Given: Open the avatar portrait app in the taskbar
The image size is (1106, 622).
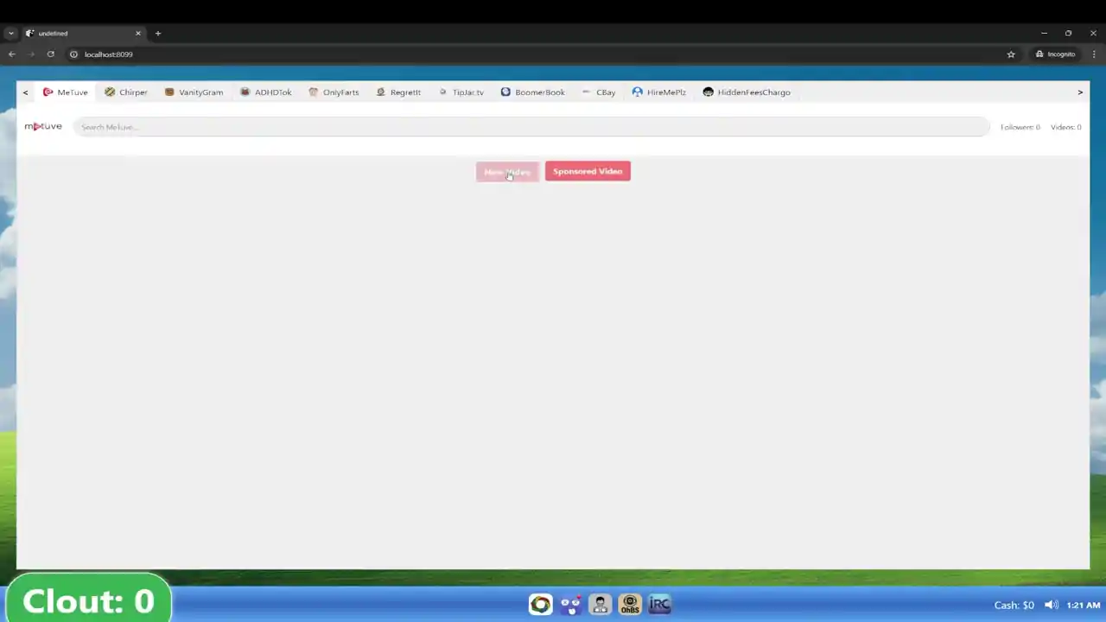Looking at the screenshot, I should pos(600,604).
